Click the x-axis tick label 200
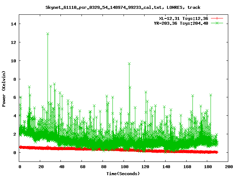This screenshot has height=177, width=236. [x=229, y=167]
